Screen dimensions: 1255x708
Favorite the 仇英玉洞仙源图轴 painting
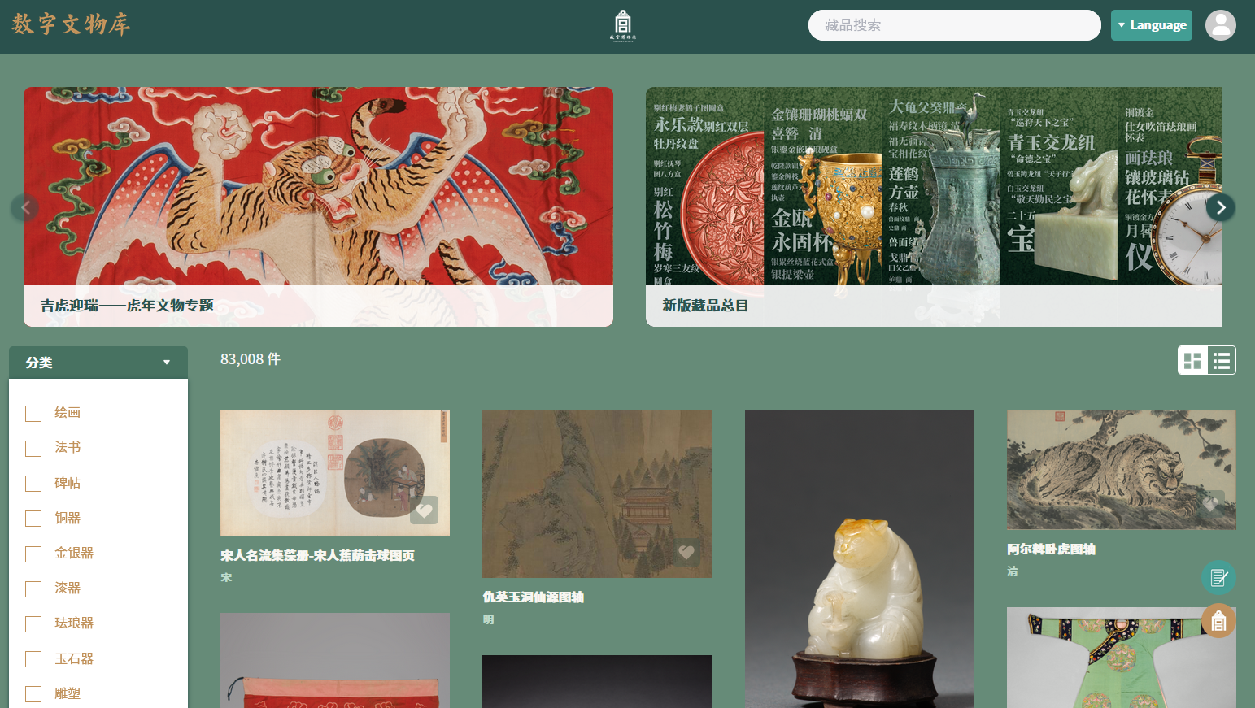coord(686,553)
